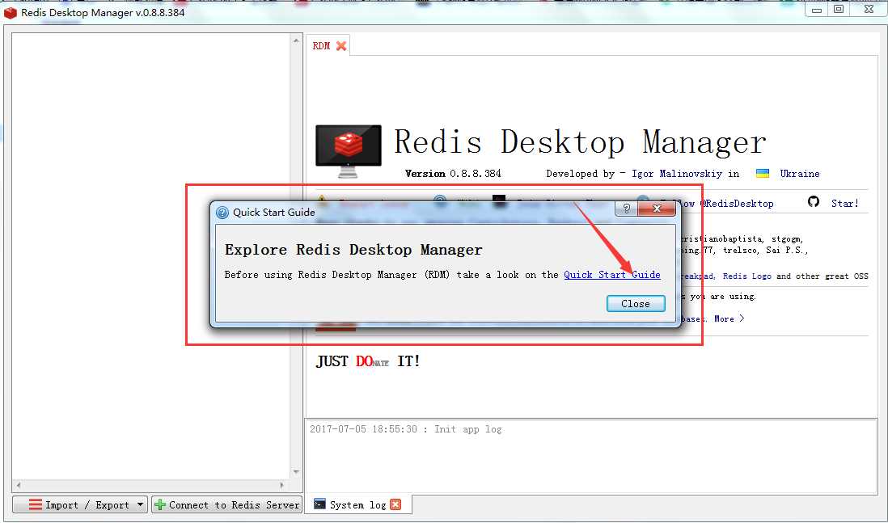Image resolution: width=888 pixels, height=523 pixels.
Task: Click the green plus icon on the Connect button
Action: coord(160,505)
